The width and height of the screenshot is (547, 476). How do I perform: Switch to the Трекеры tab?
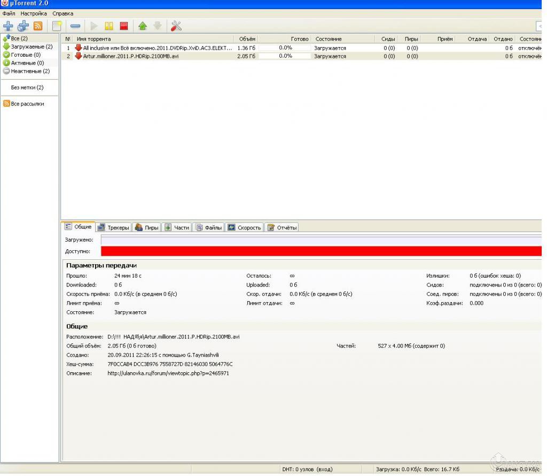click(114, 227)
